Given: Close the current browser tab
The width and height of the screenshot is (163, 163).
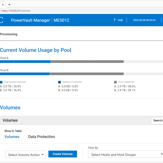Looking at the screenshot, I should (3, 4).
